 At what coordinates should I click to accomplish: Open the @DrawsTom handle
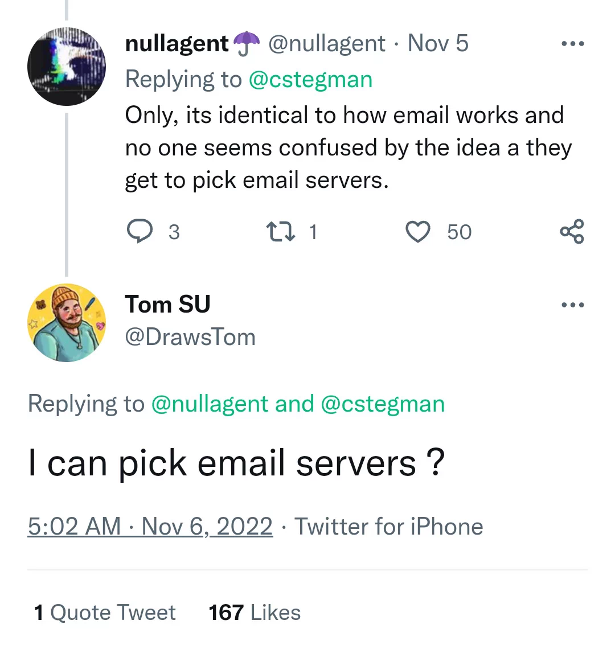[190, 337]
